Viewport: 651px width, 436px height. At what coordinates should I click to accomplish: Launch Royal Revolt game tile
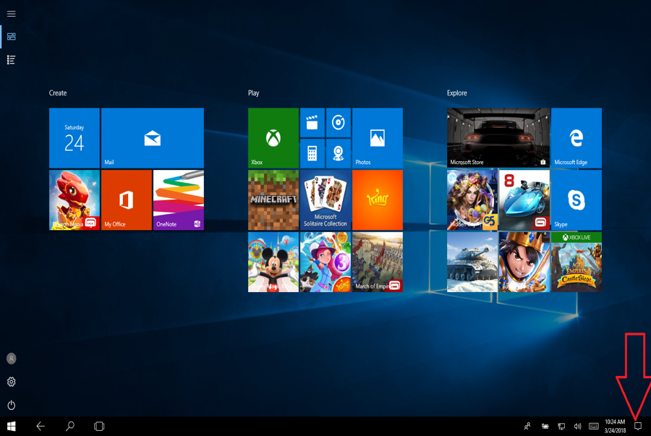[524, 262]
